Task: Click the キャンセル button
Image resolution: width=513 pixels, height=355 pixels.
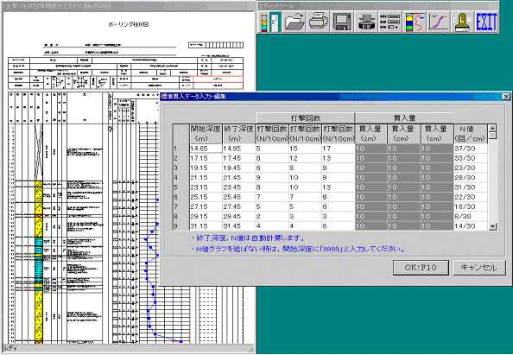Action: (479, 267)
